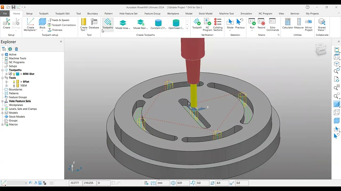Collapse the Toolpaths tree node

(2, 70)
